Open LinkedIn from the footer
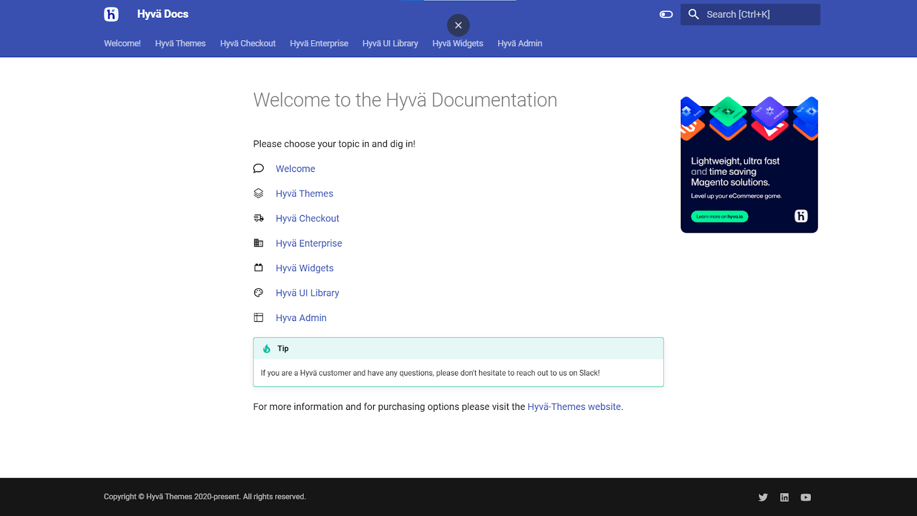Screen dimensions: 917x516 pos(784,497)
